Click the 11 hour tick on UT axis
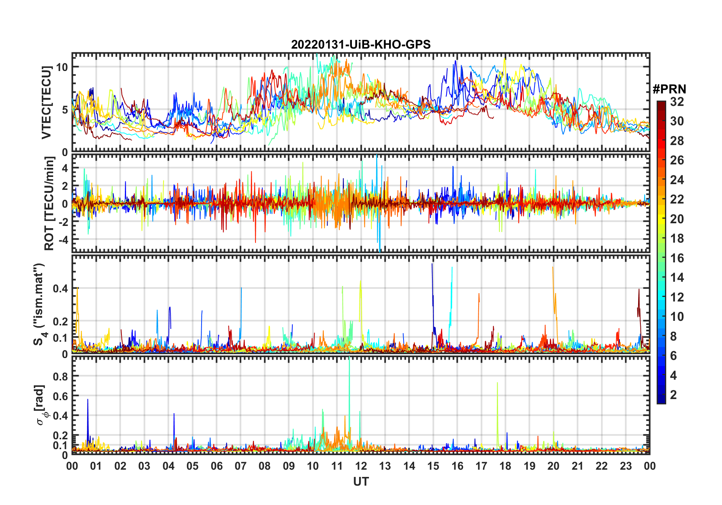The height and width of the screenshot is (505, 722). coord(337,466)
